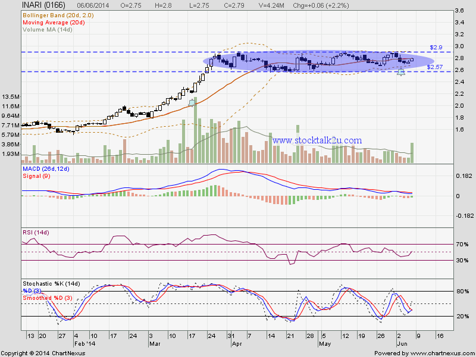The height and width of the screenshot is (357, 476).
Task: Click the RSI 30% level label
Action: click(462, 261)
